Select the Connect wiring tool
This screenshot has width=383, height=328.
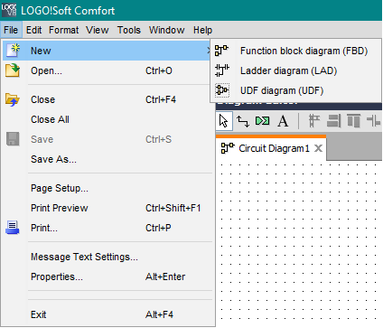click(243, 121)
